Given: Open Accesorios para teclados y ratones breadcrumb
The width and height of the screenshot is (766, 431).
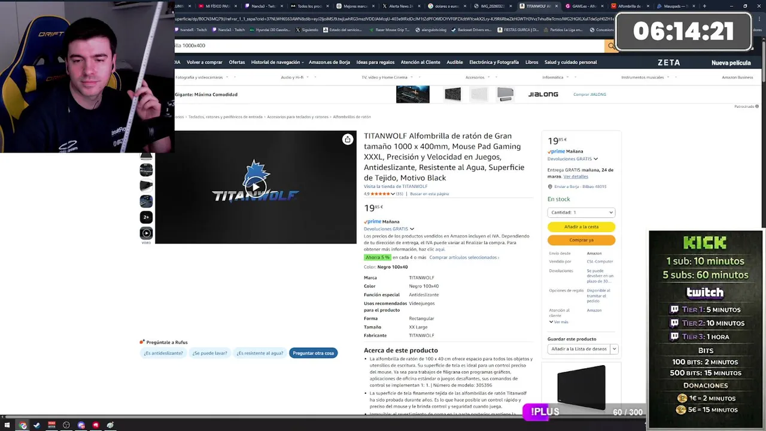Looking at the screenshot, I should (297, 117).
